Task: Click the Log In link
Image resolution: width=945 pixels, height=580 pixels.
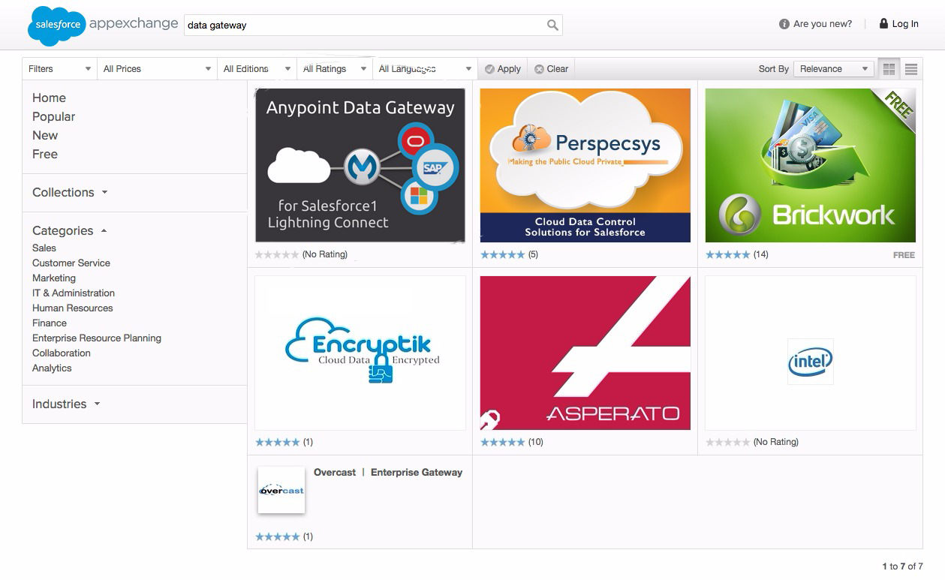Action: click(x=905, y=24)
